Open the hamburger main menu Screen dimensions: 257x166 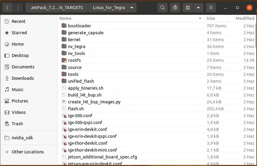(211, 8)
